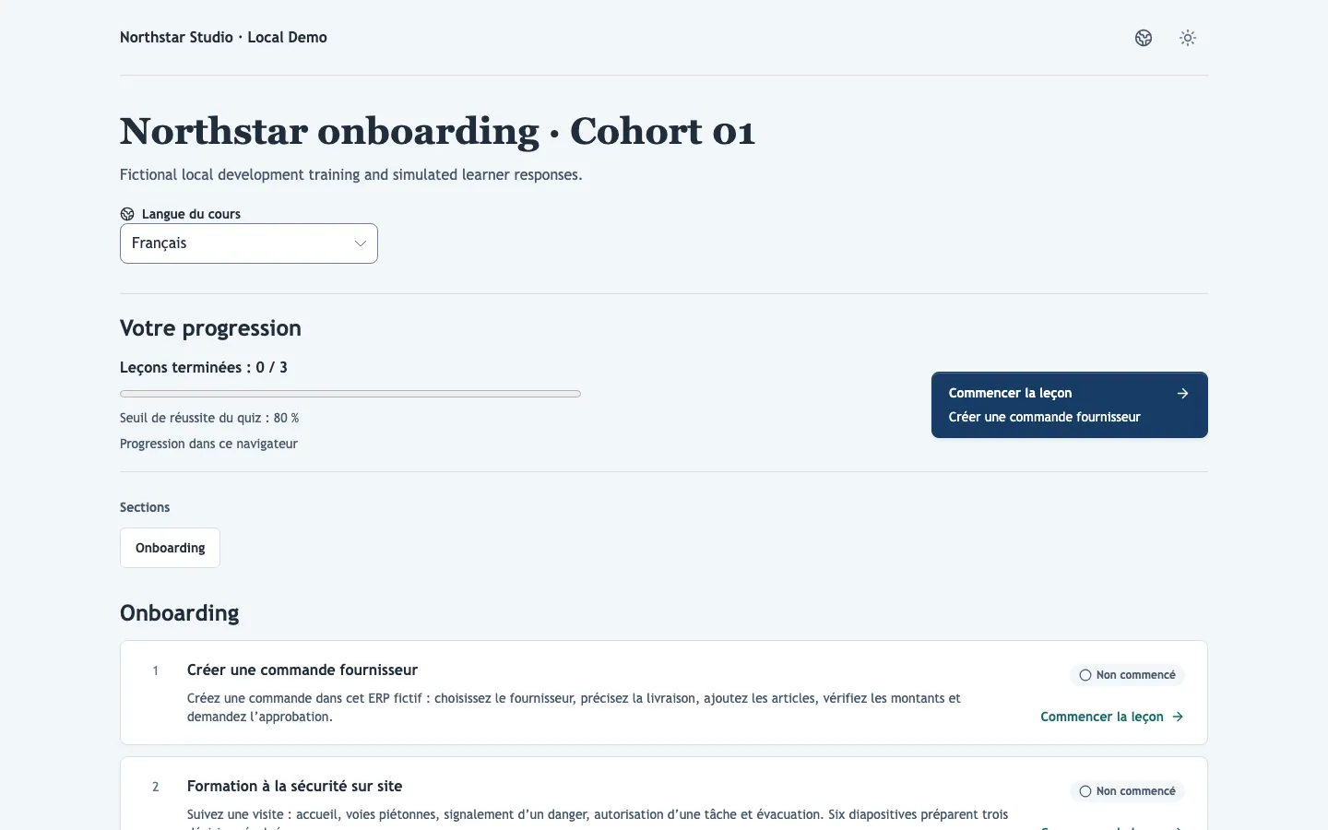Select the Onboarding section tab
Screen dimensions: 1328x830
(170, 548)
